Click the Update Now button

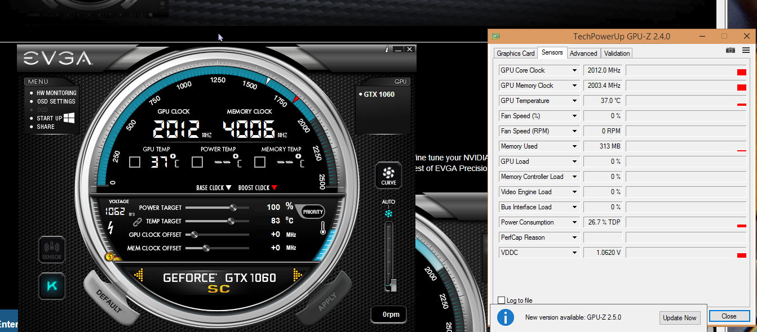pos(680,318)
